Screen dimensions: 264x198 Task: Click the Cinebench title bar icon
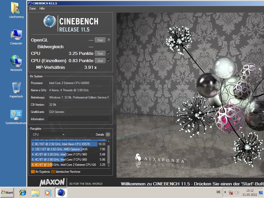click(30, 3)
